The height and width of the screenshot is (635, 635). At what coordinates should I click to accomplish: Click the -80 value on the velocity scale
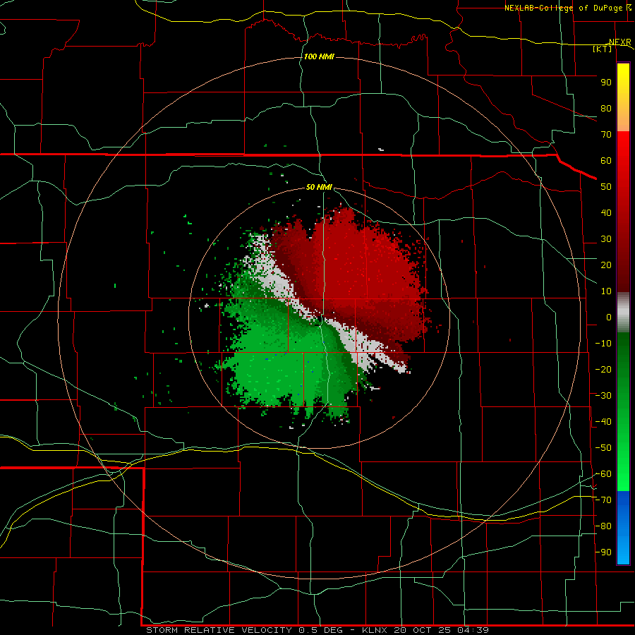(603, 526)
